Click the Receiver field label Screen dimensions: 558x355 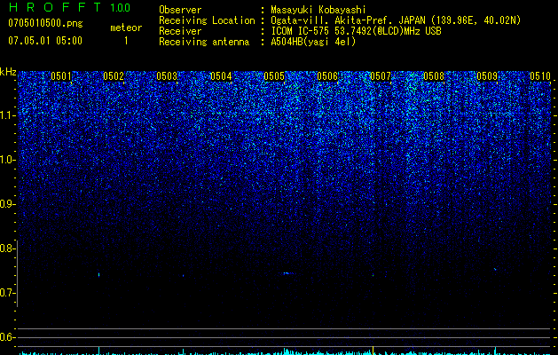180,31
